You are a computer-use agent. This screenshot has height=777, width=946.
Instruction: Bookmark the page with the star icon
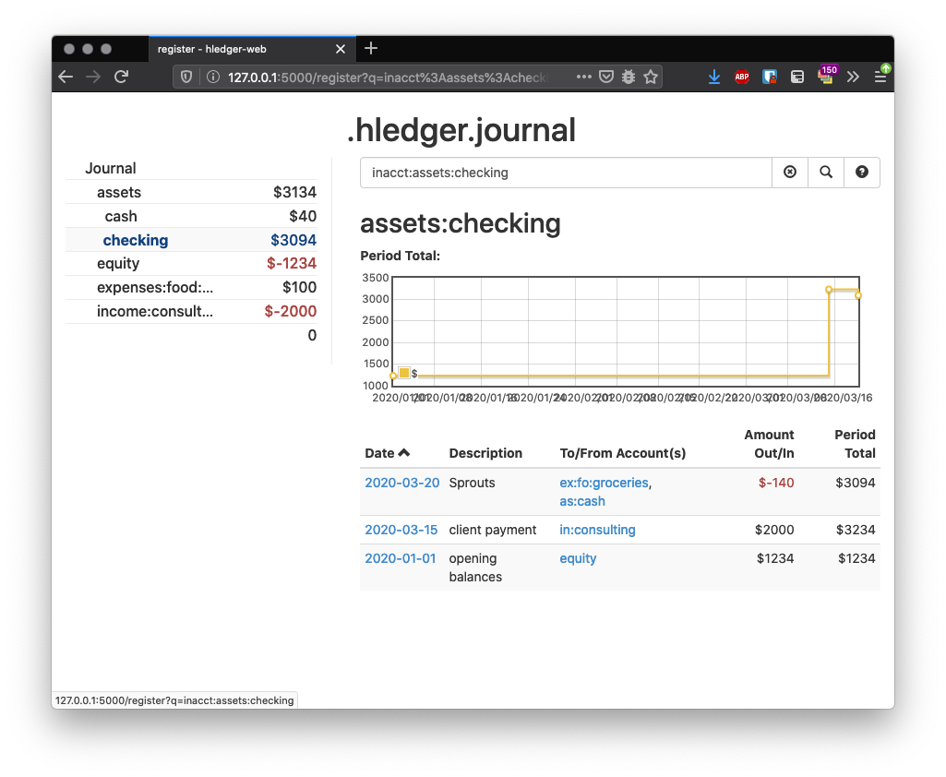coord(652,77)
